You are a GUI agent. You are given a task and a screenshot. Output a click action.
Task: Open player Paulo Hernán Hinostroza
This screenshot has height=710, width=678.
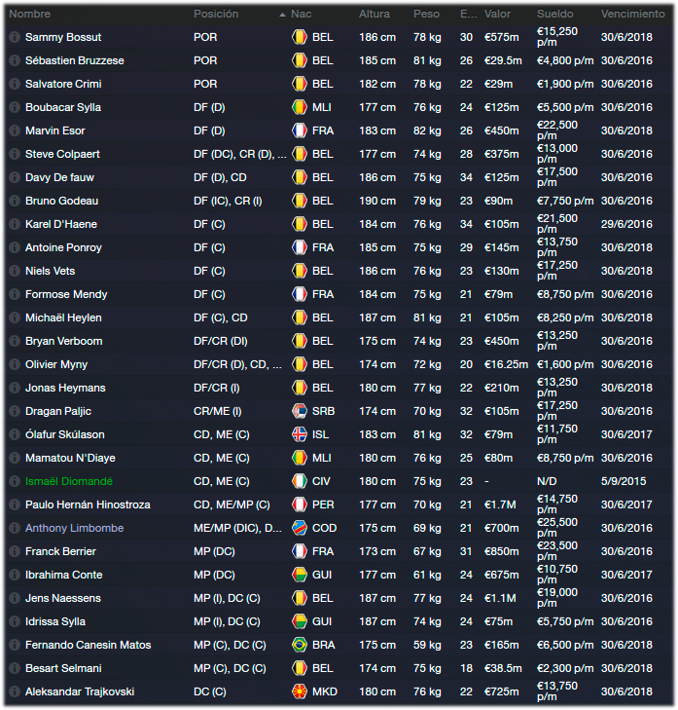pyautogui.click(x=88, y=504)
